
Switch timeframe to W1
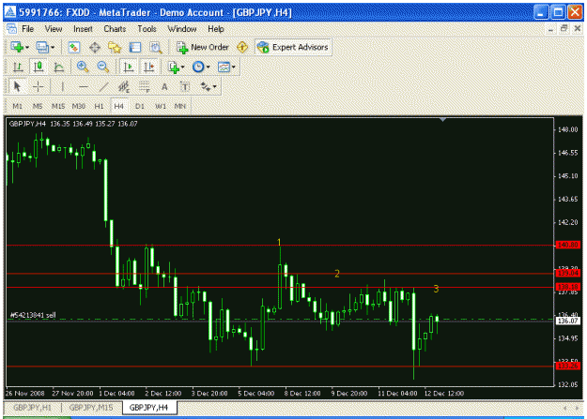(x=161, y=106)
